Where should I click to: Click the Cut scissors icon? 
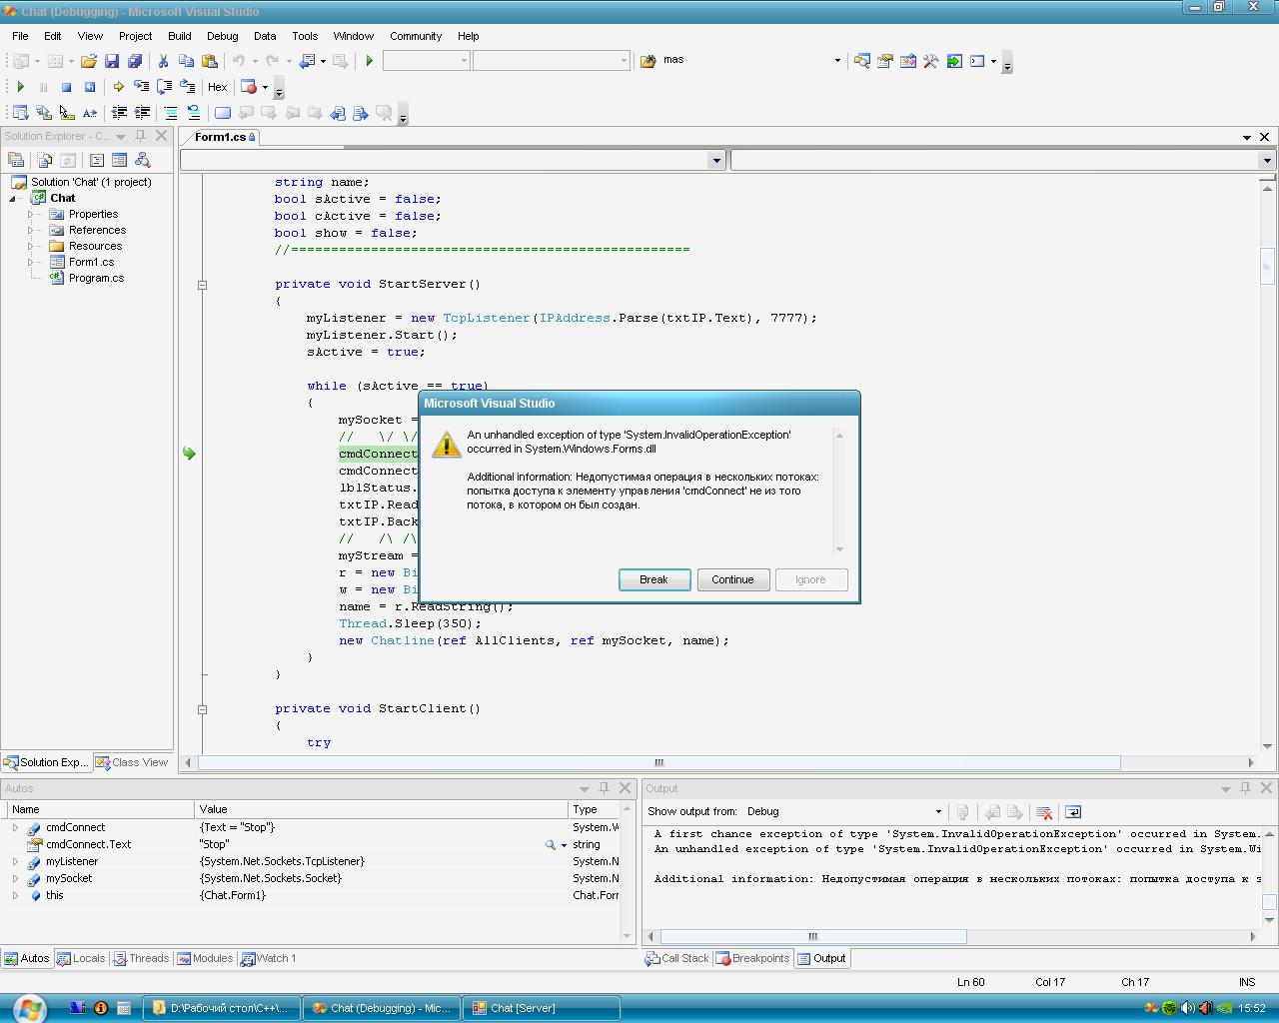click(x=163, y=61)
